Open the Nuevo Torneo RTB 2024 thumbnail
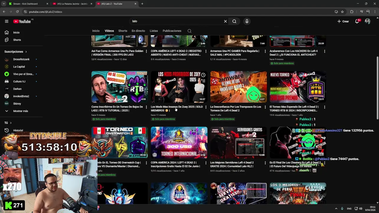Image resolution: width=379 pixels, height=213 pixels. point(298,87)
